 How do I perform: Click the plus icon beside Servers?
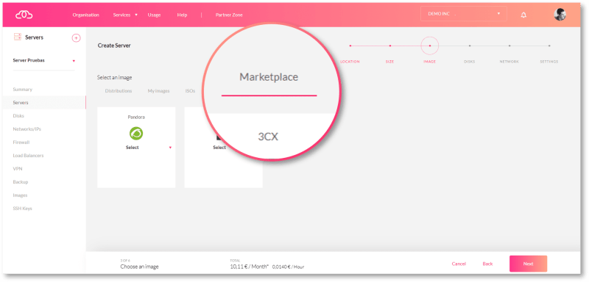pos(76,38)
